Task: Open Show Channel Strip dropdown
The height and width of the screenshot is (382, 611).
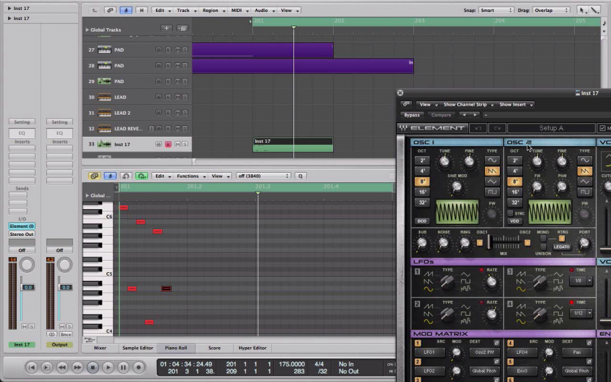Action: pos(468,105)
